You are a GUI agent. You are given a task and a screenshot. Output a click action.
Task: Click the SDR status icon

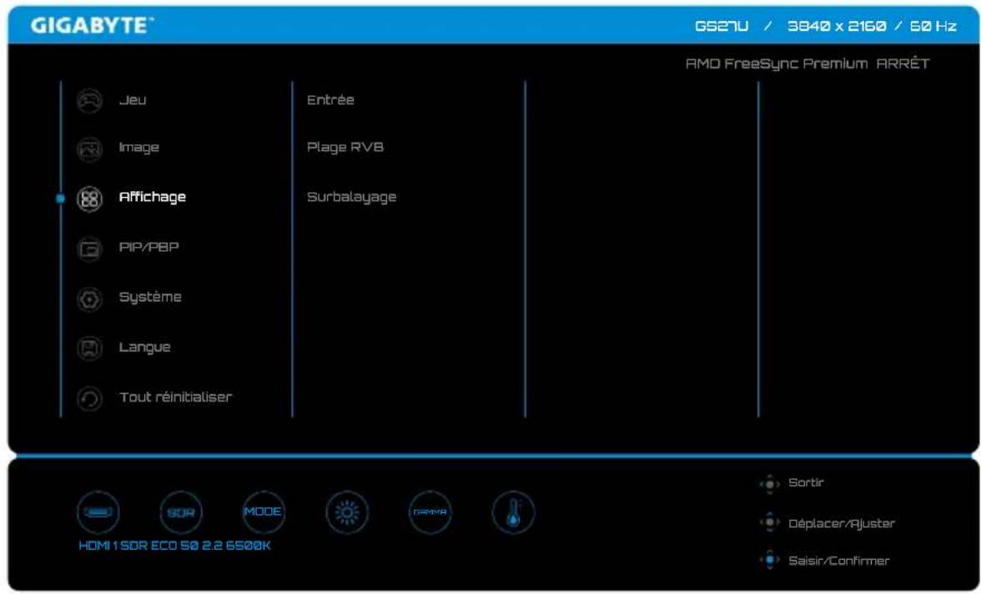[x=181, y=512]
